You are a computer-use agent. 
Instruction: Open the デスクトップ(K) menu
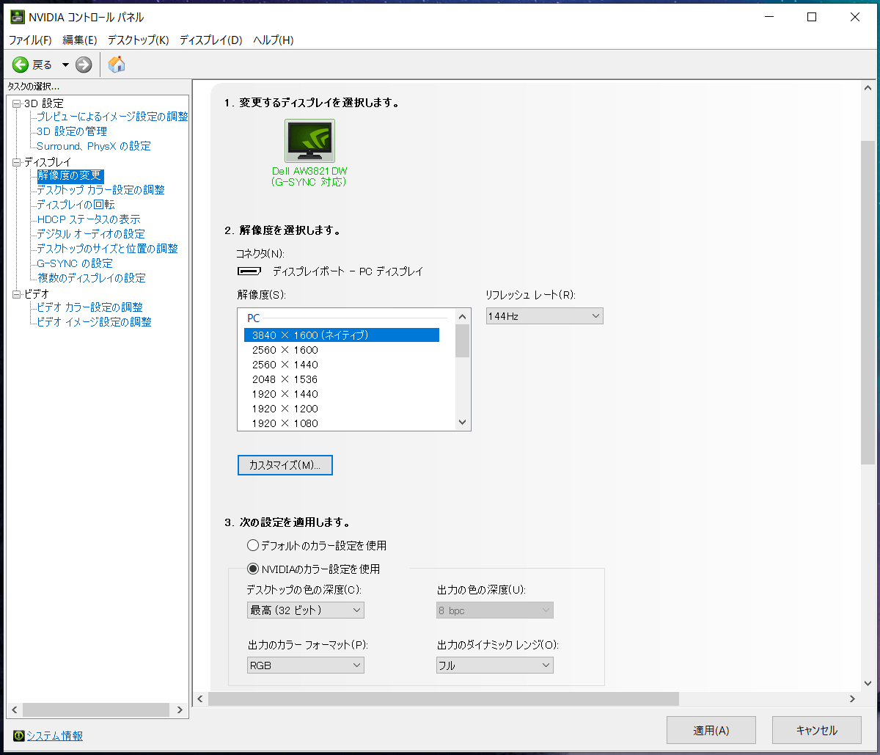pyautogui.click(x=138, y=40)
